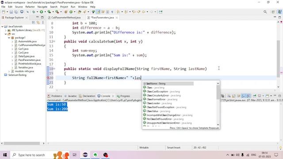Open Display Selected Console dropdown
The height and width of the screenshot is (159, 283).
tap(263, 96)
